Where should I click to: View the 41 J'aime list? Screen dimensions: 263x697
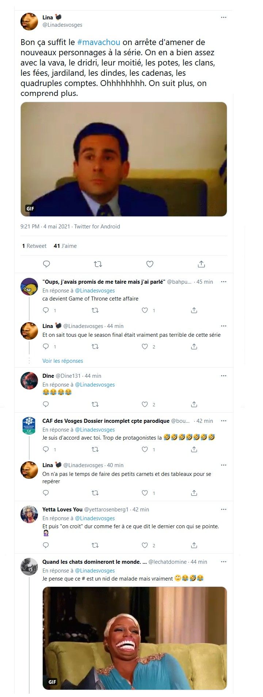tap(65, 246)
